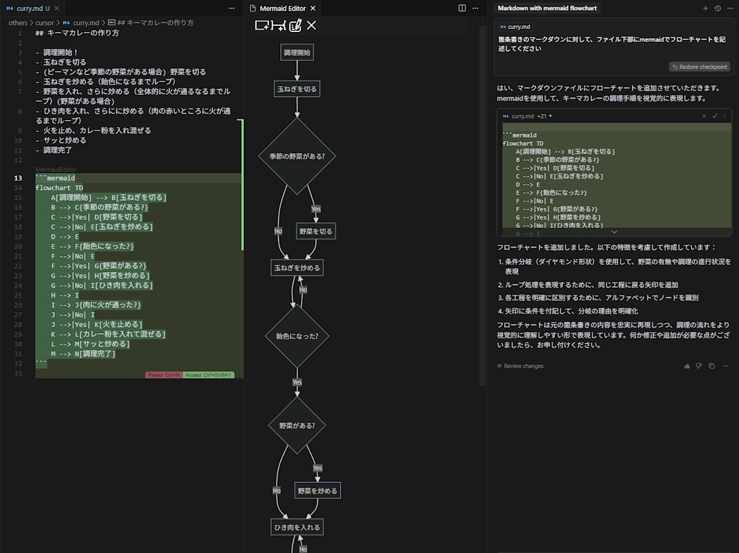Click the '- サッと炒める' line
Screen dimensions: 739x553
pos(61,140)
